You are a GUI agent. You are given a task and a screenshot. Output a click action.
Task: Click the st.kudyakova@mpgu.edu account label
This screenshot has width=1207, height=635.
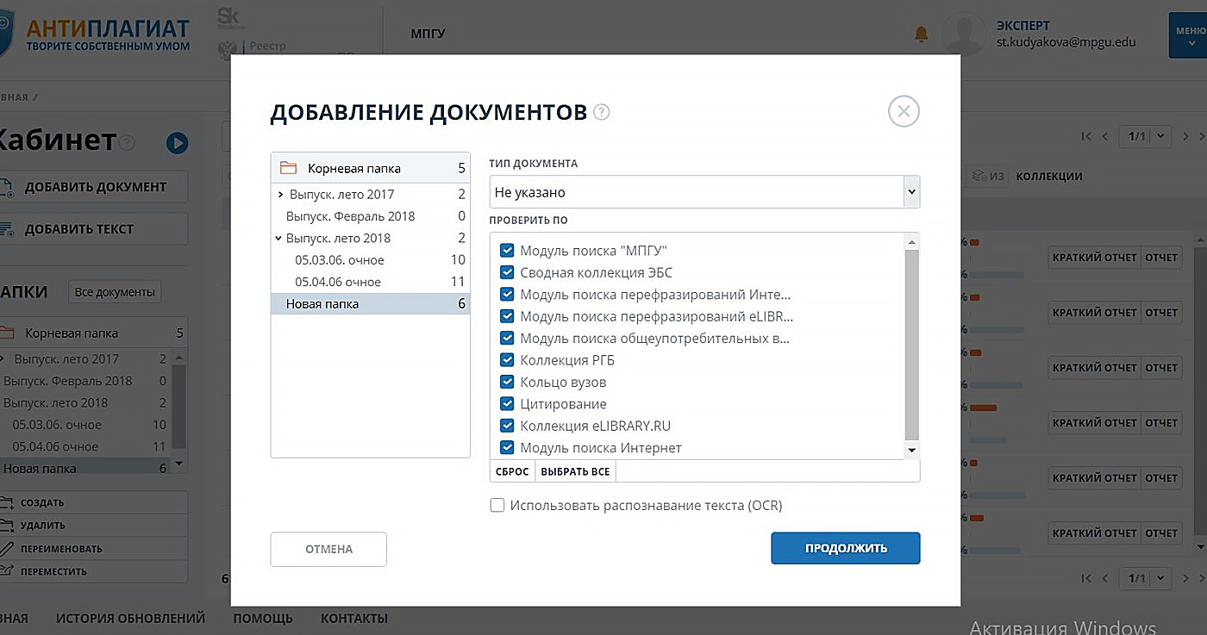click(x=1066, y=41)
